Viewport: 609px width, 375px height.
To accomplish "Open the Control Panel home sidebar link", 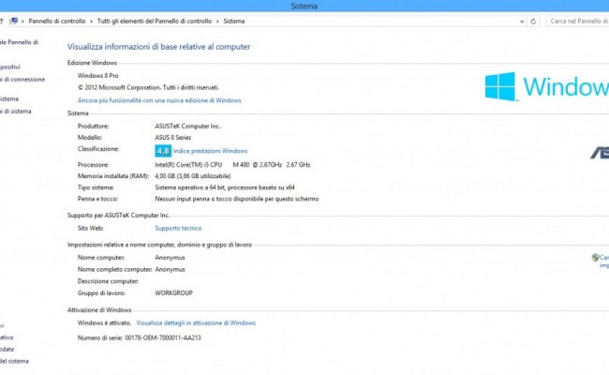I will [x=19, y=42].
